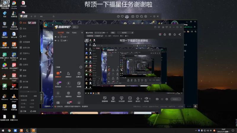Add a 直播屏幕 screen capture source

tap(105, 99)
